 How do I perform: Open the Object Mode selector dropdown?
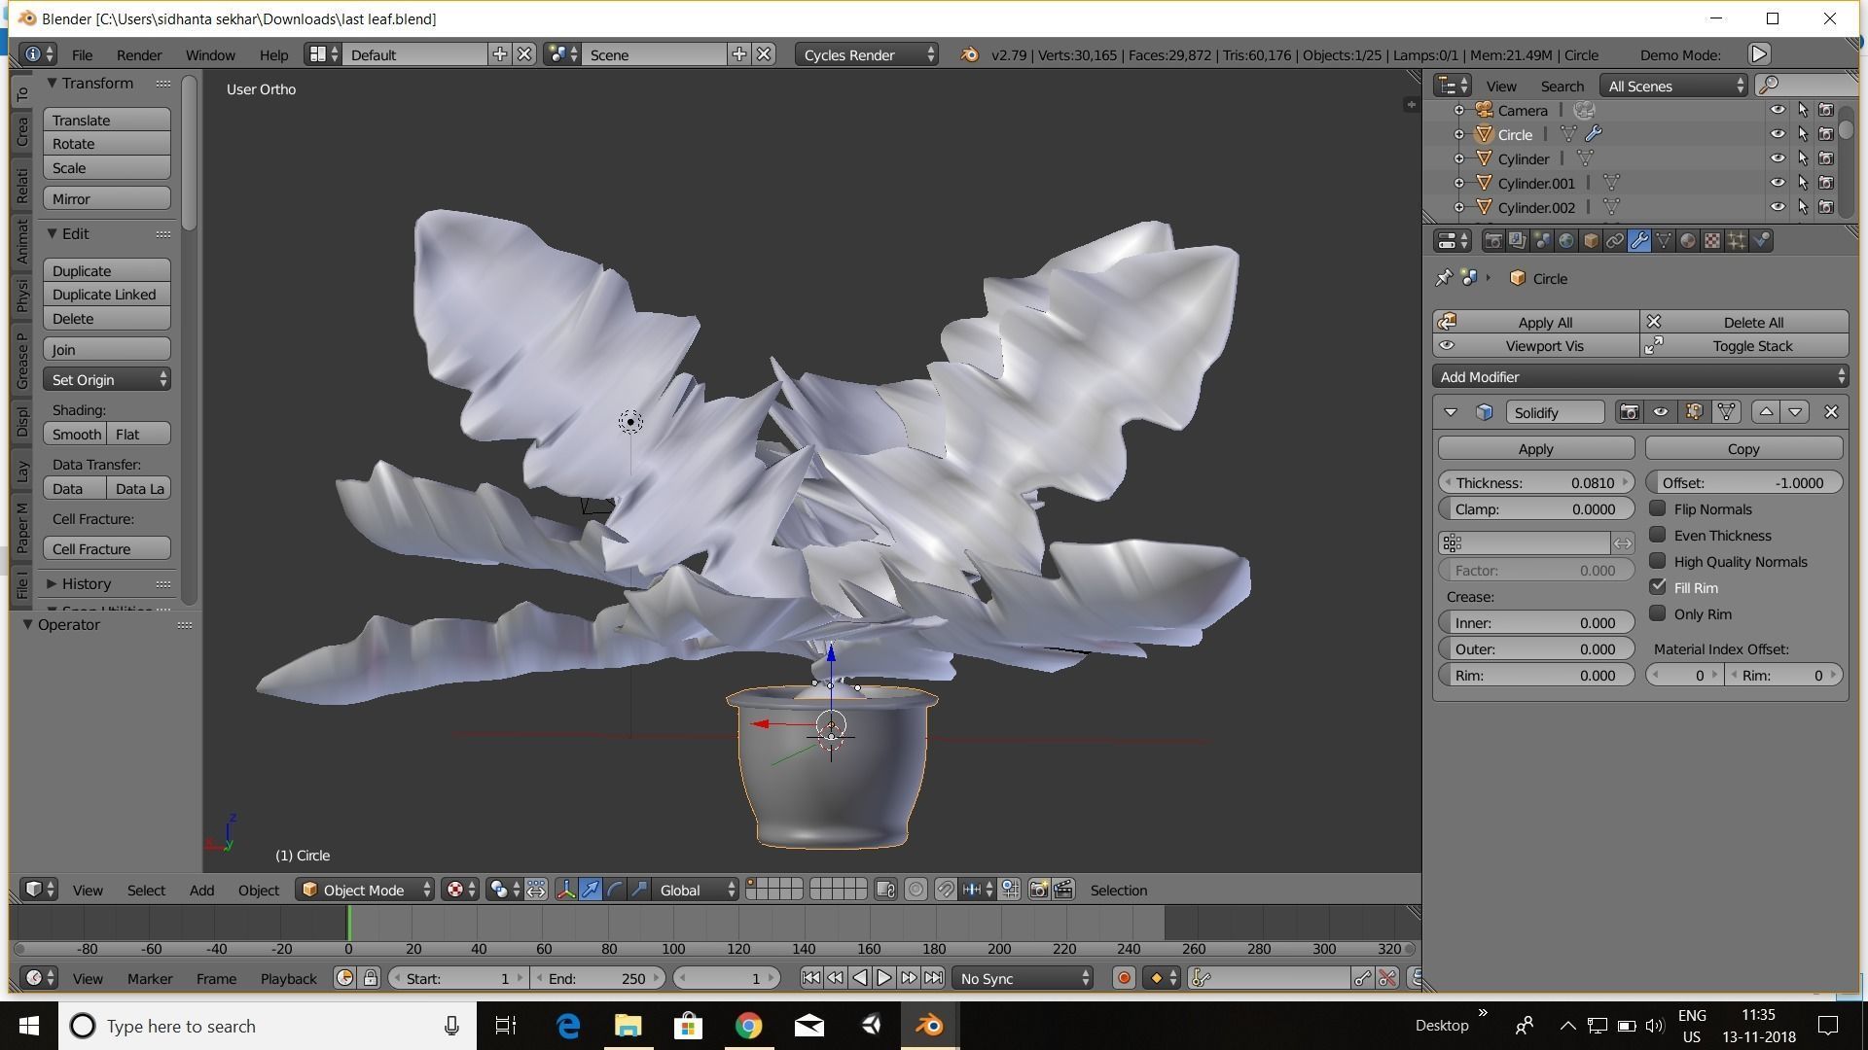(364, 890)
